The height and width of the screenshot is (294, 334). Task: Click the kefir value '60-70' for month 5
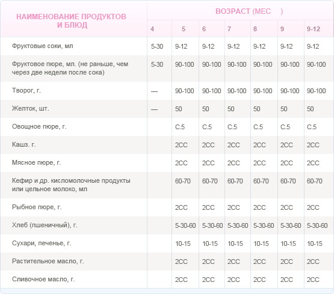click(183, 181)
